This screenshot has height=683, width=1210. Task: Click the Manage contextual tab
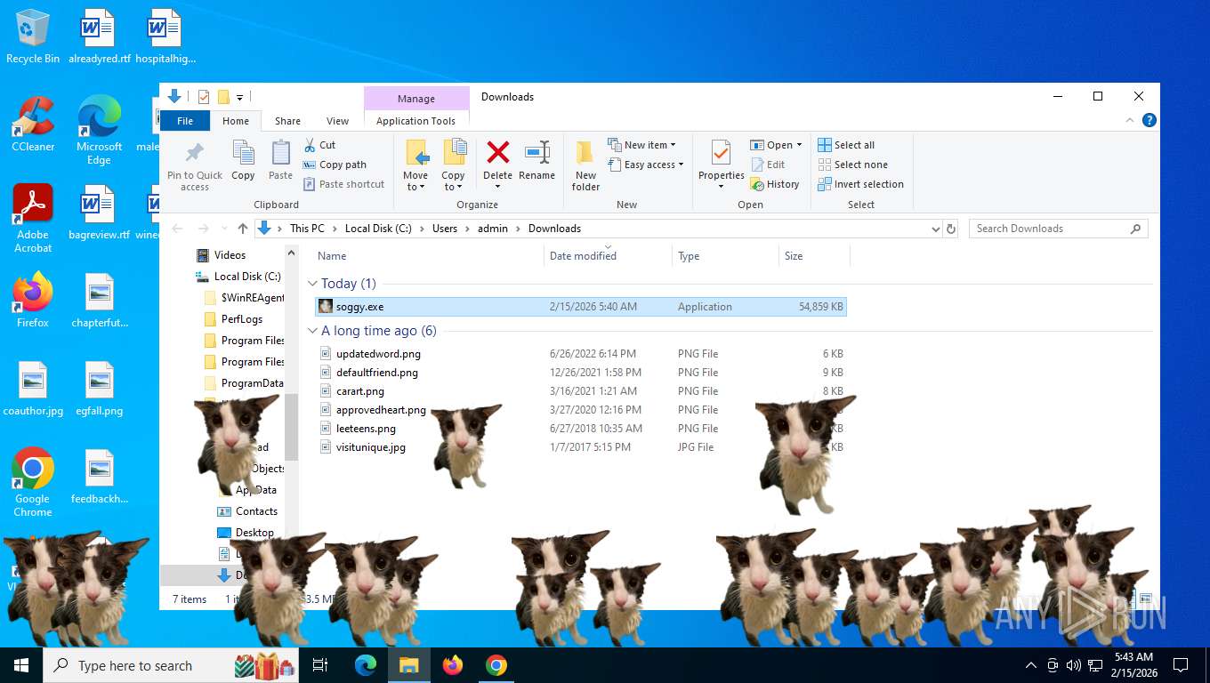(416, 99)
